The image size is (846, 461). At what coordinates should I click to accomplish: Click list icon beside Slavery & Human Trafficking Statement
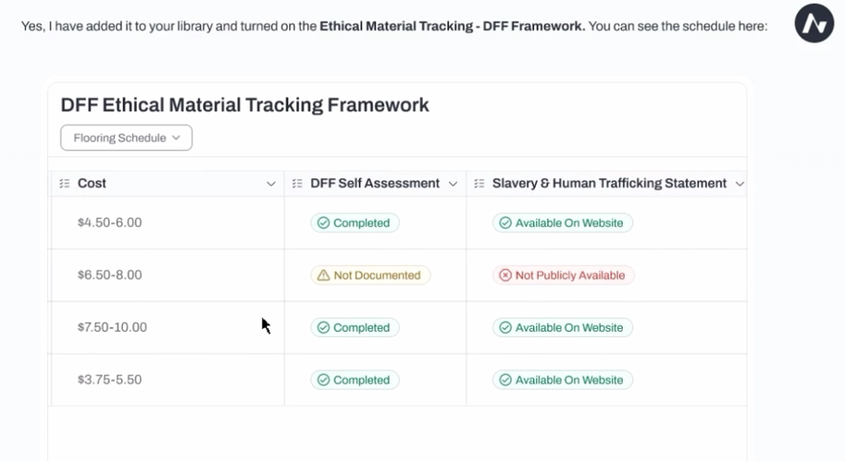(479, 183)
